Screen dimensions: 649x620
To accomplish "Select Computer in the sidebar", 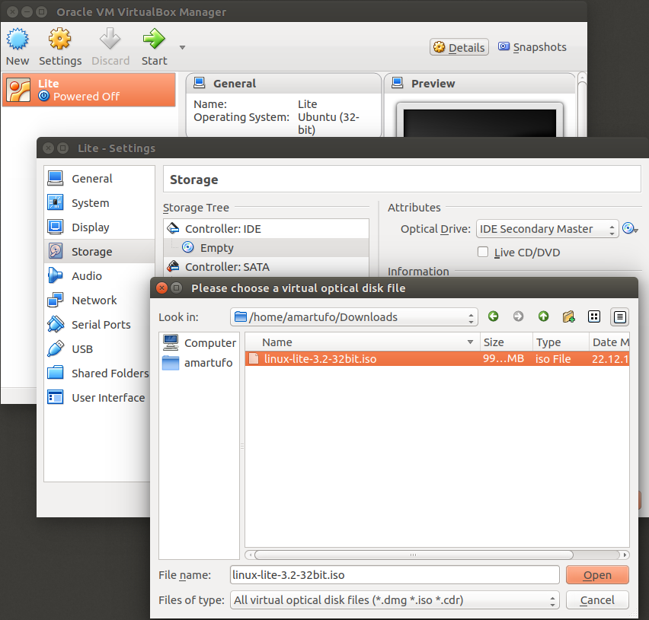I will 199,342.
